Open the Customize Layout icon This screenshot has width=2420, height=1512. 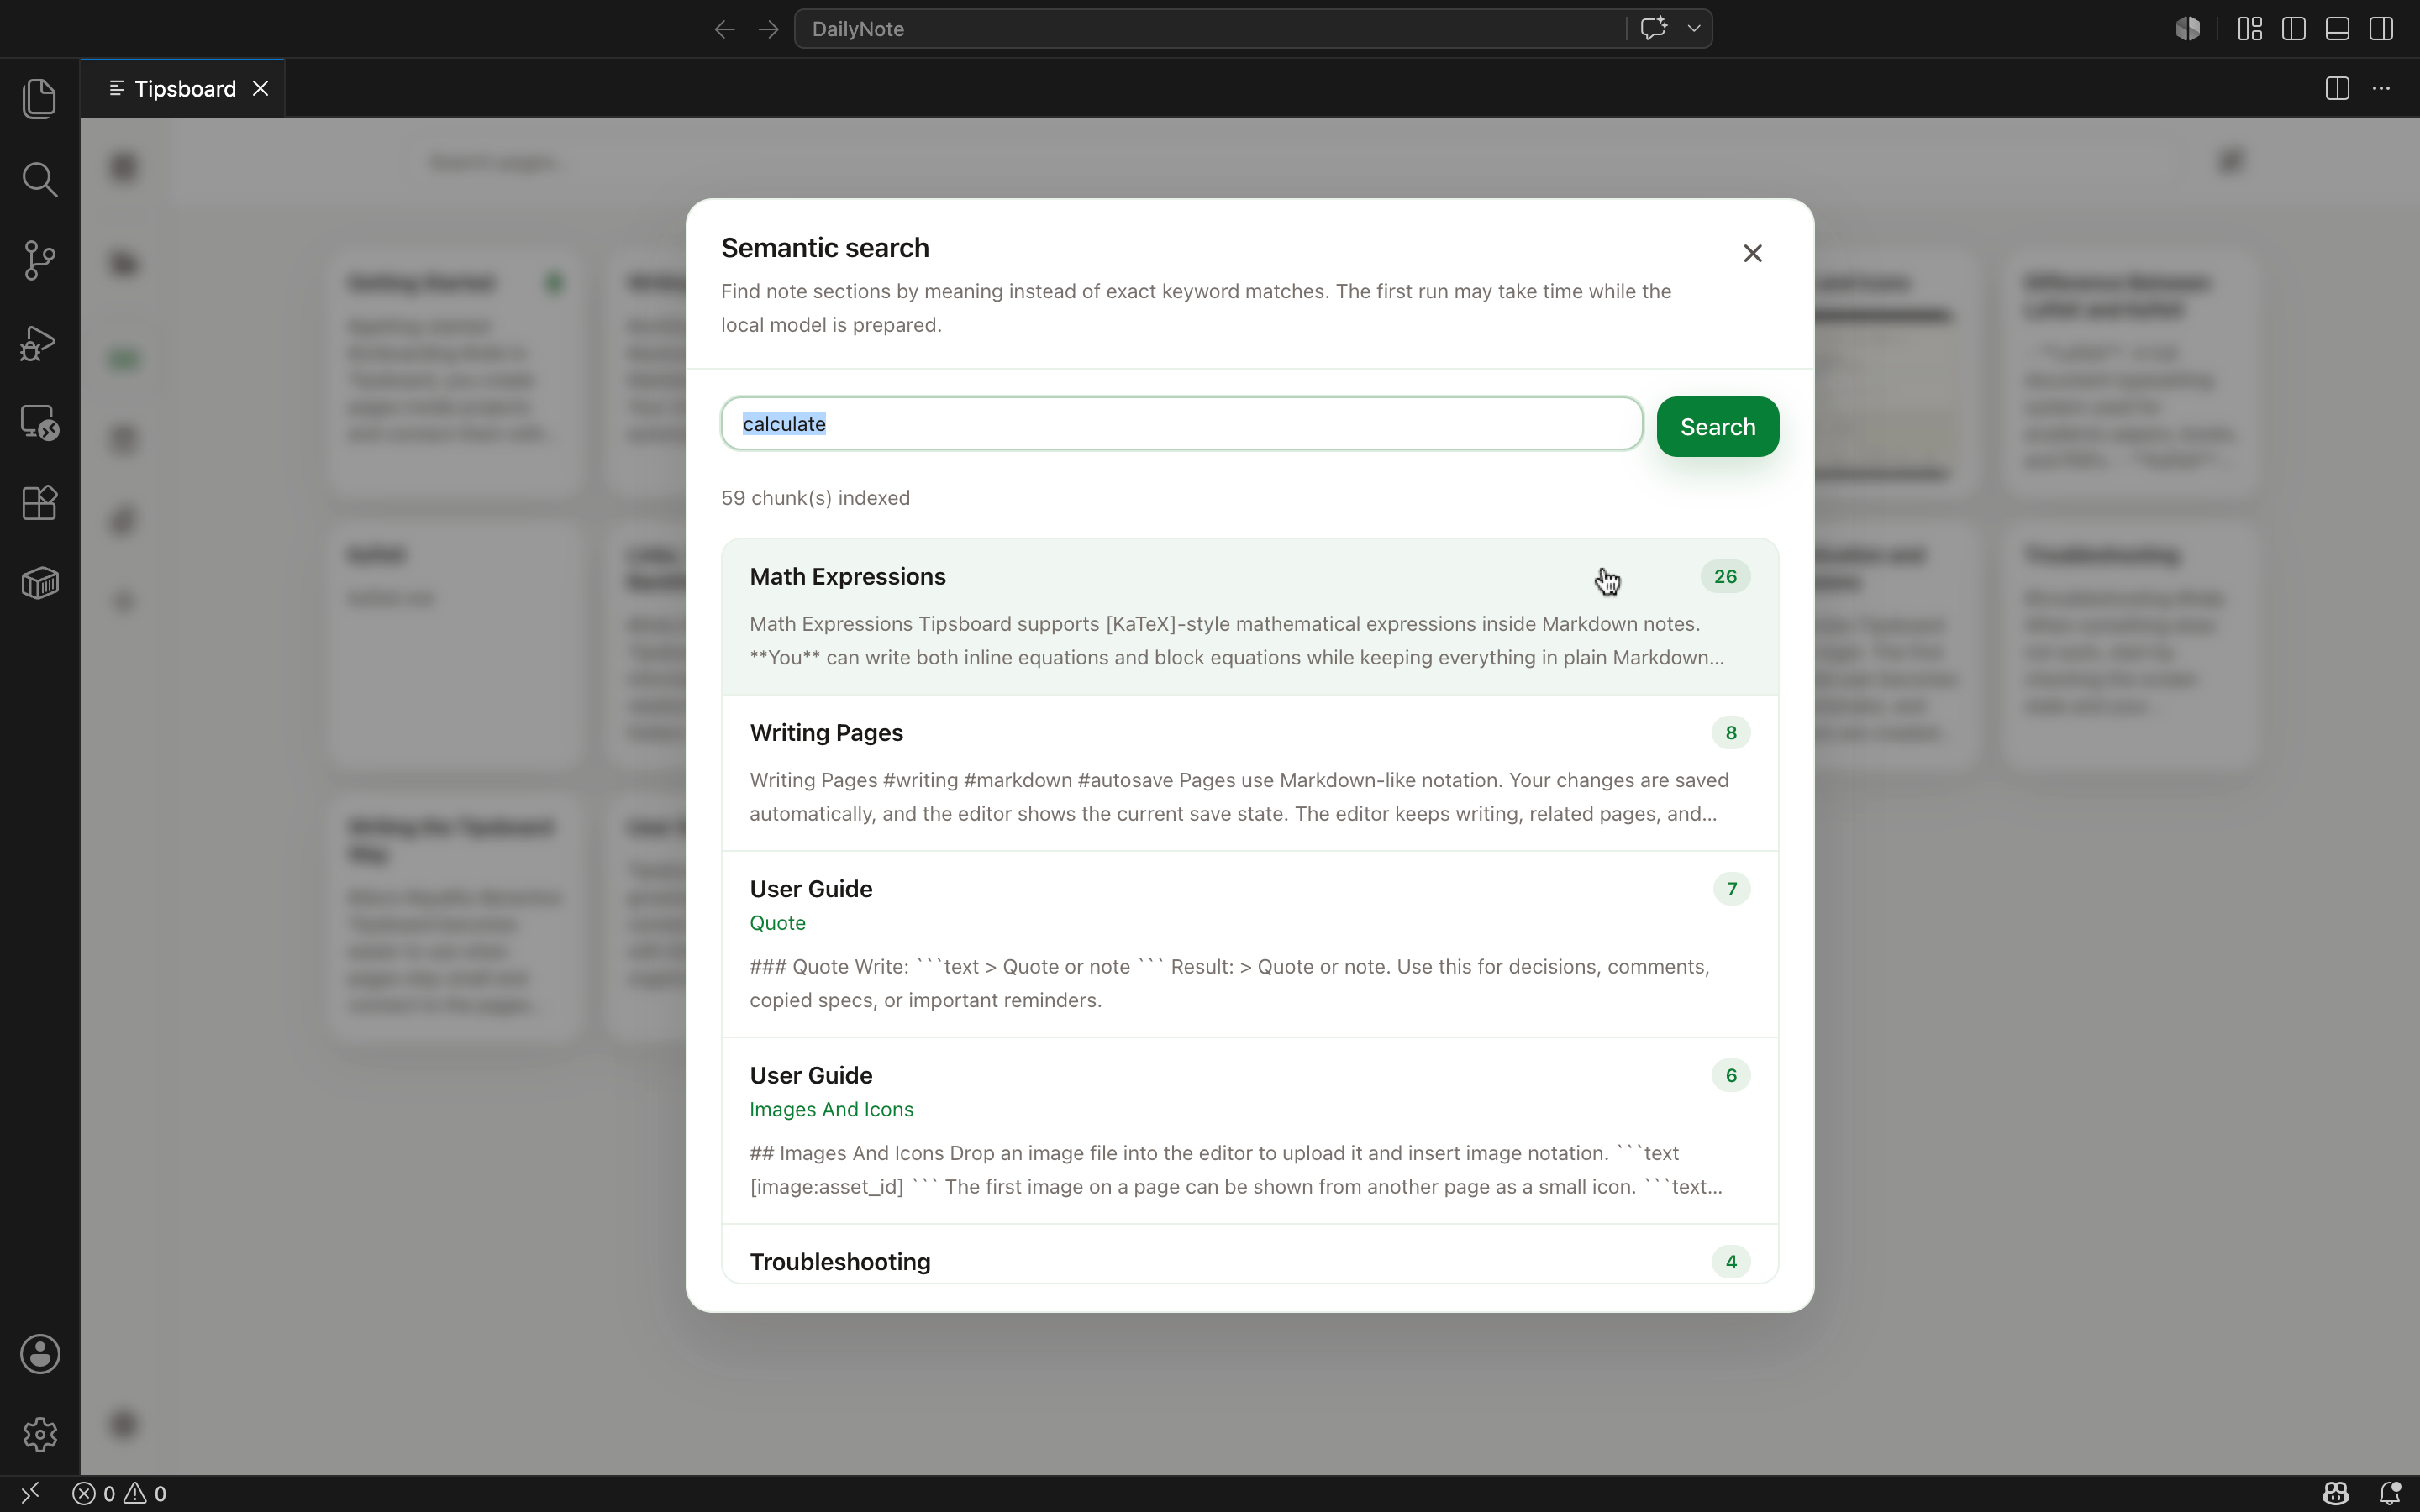tap(2250, 29)
